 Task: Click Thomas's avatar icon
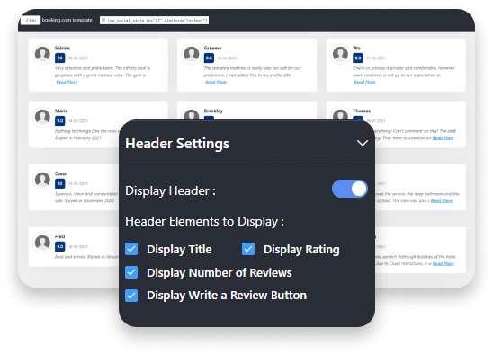tap(340, 115)
